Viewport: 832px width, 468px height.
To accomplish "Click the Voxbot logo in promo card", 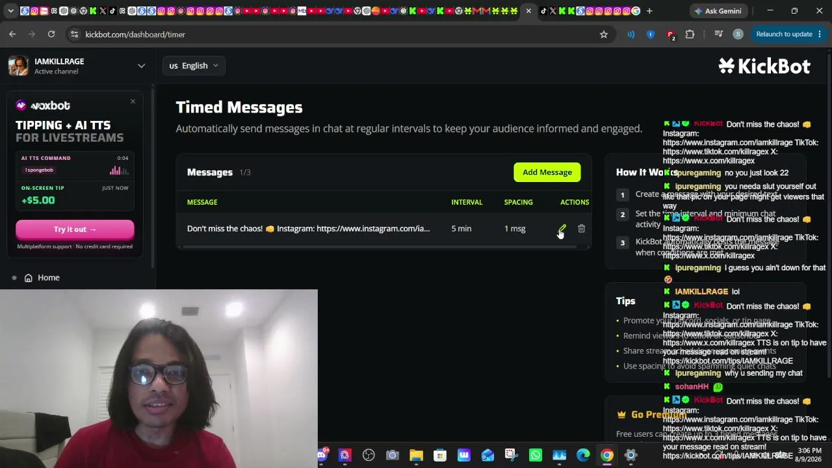I will (x=43, y=105).
